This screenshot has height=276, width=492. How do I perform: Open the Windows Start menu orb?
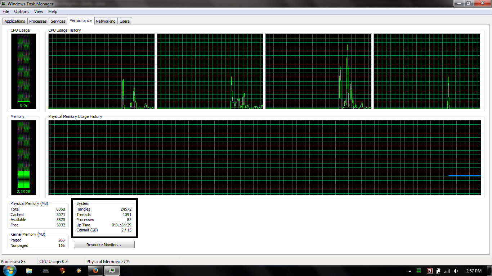click(9, 271)
